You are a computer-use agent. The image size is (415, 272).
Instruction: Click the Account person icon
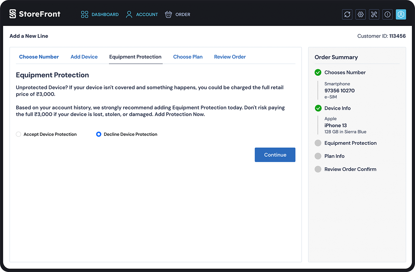coord(129,15)
